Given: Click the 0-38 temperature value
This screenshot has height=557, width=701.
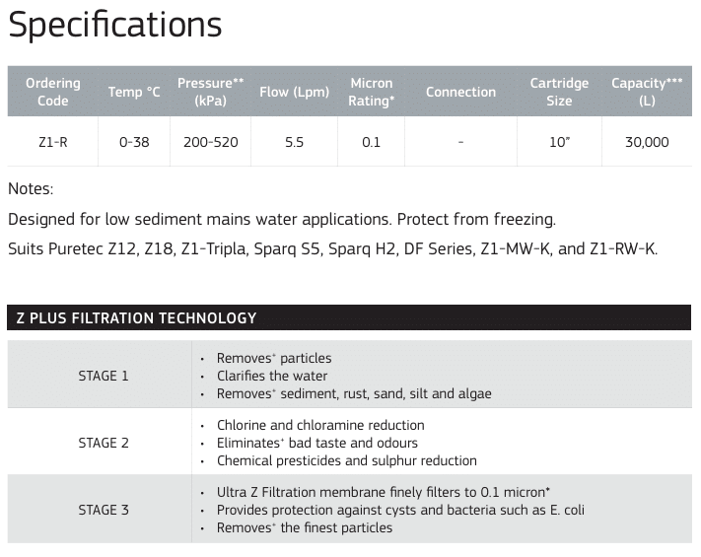Looking at the screenshot, I should [134, 142].
